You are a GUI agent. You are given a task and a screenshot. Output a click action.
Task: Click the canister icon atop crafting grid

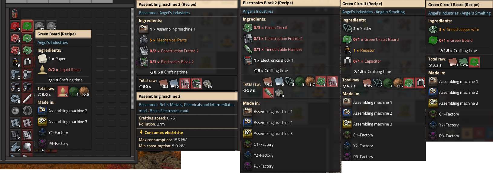pos(15,14)
